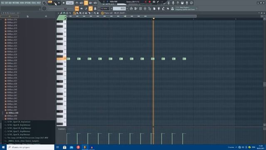Select the Draw pencil tool in piano roll
The image size is (266, 150).
[74, 13]
